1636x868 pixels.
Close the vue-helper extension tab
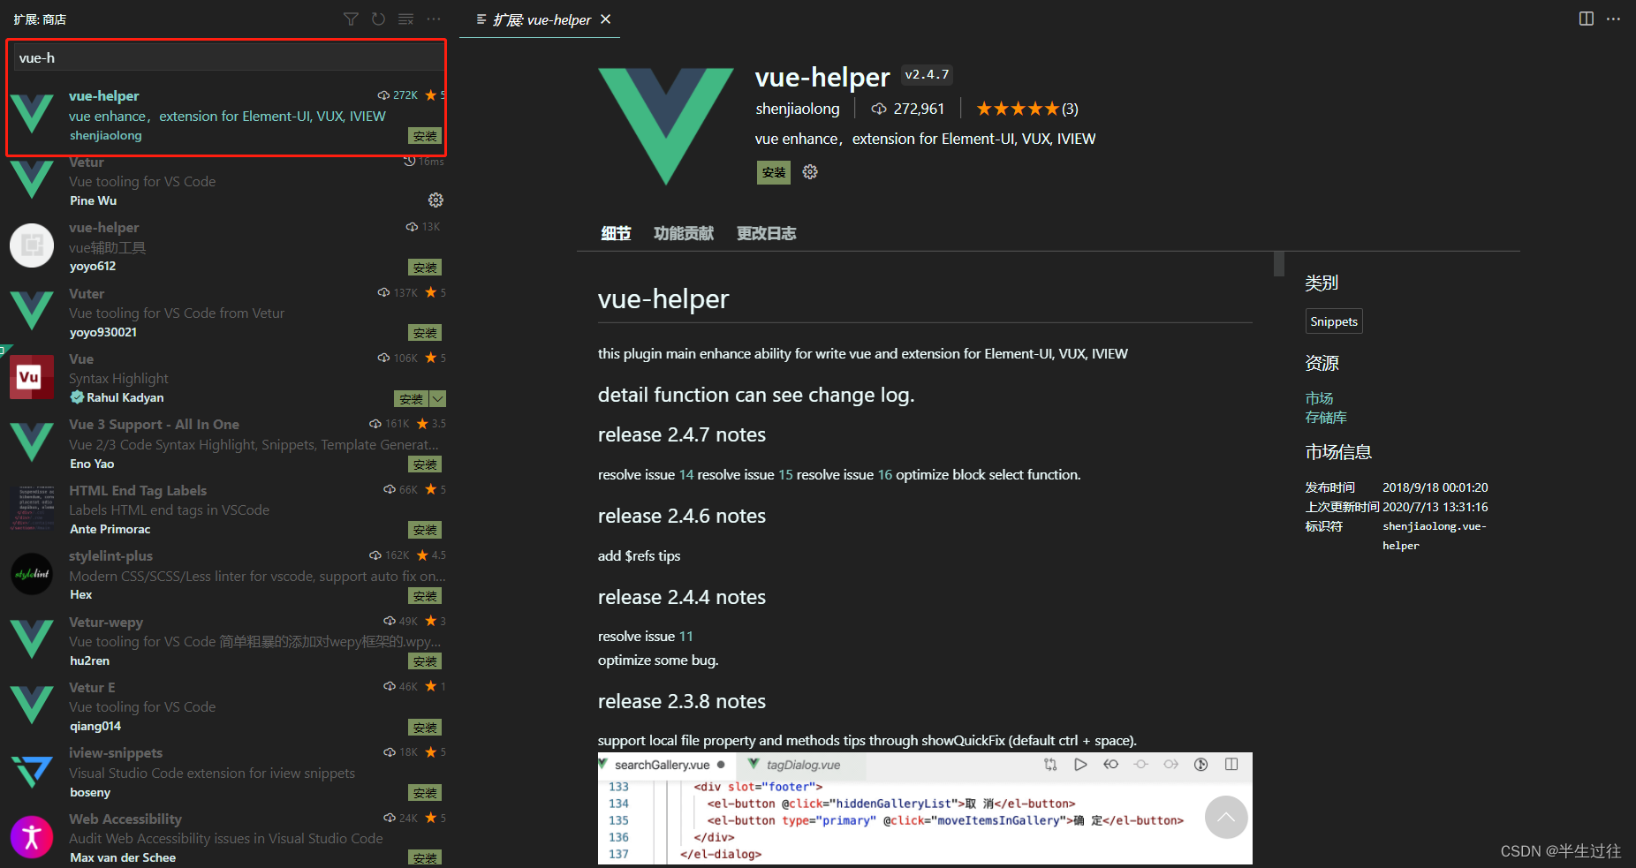click(606, 19)
